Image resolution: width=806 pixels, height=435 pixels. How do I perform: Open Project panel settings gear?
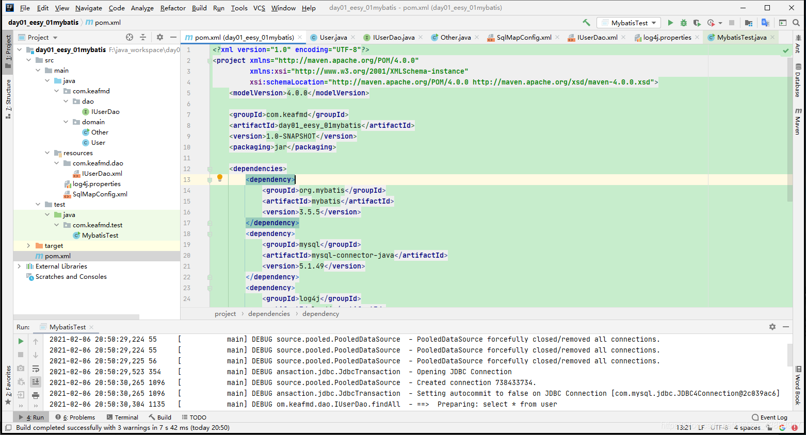[160, 37]
